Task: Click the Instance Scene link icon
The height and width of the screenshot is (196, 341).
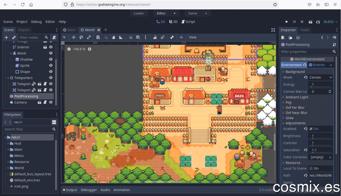Action: [x=14, y=37]
